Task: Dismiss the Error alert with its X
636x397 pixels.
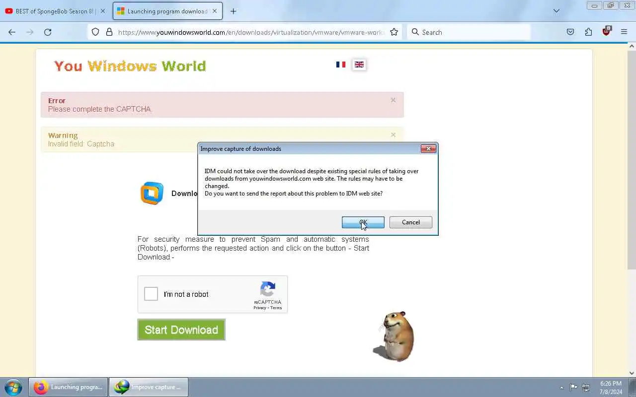Action: pos(393,100)
